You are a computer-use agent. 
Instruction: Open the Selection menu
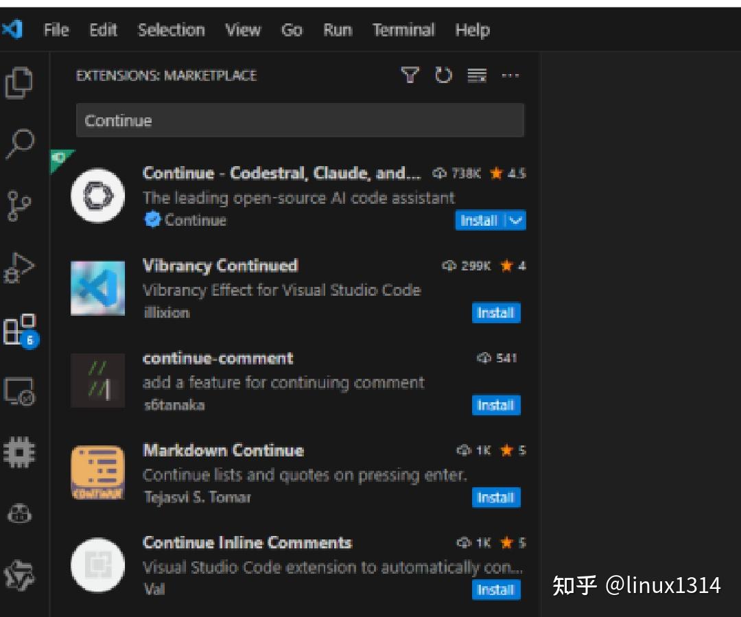171,30
